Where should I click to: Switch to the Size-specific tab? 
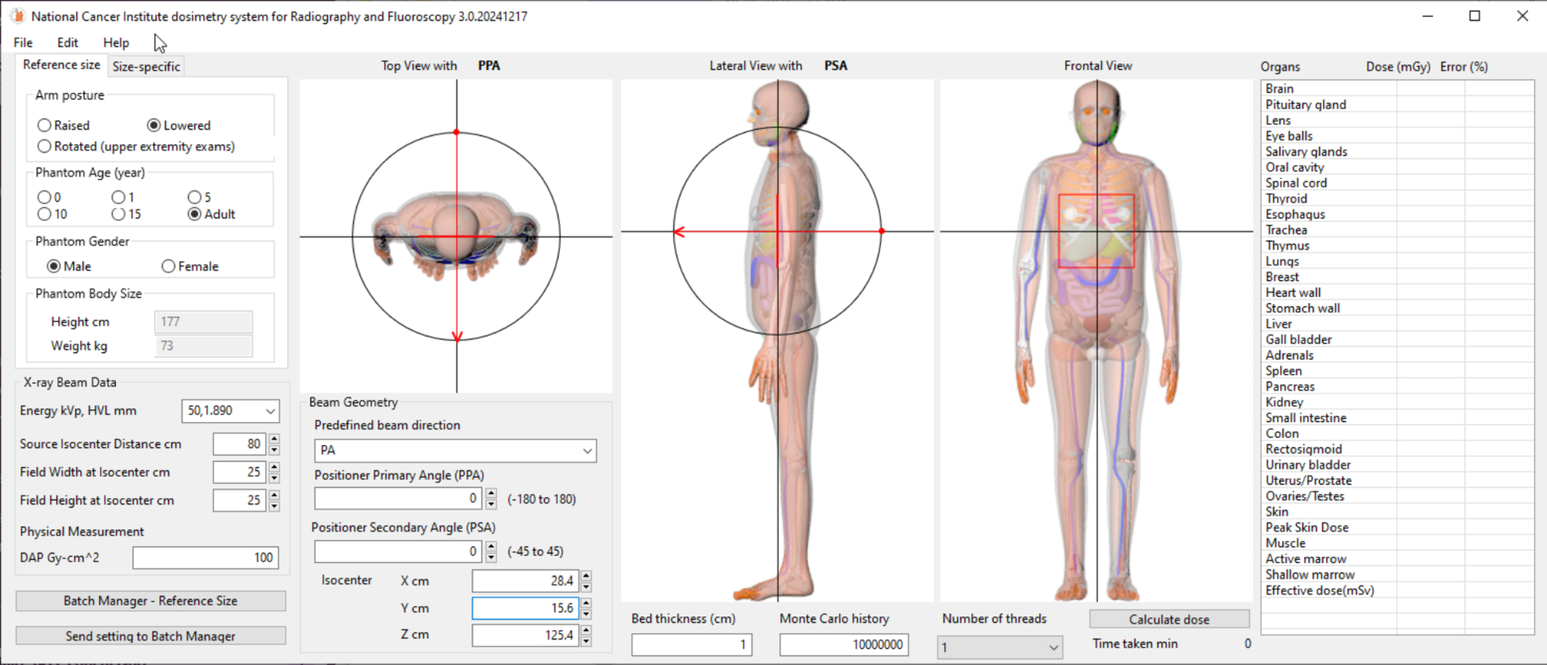[146, 66]
